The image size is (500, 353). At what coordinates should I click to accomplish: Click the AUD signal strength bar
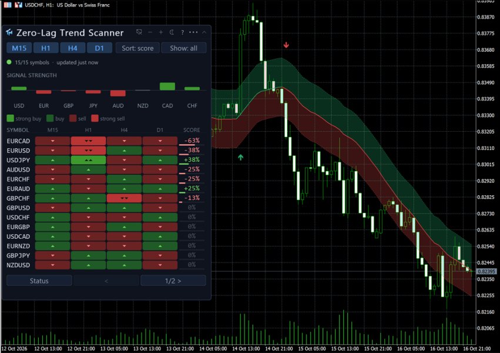[x=118, y=93]
